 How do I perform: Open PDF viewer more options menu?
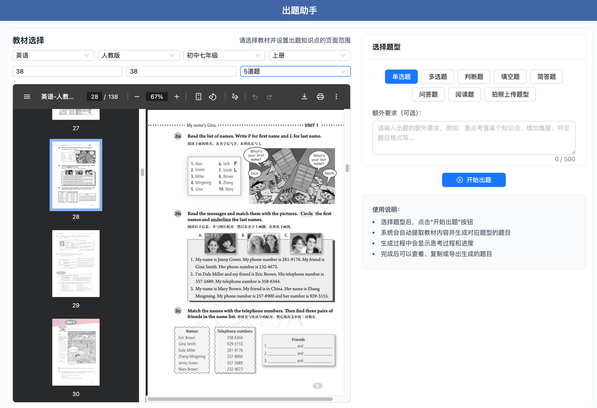(x=336, y=97)
